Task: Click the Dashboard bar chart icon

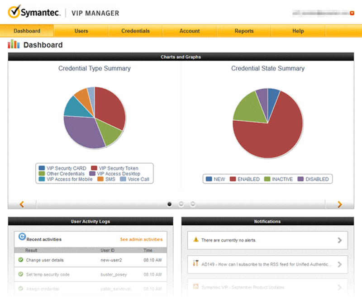Action: point(14,44)
